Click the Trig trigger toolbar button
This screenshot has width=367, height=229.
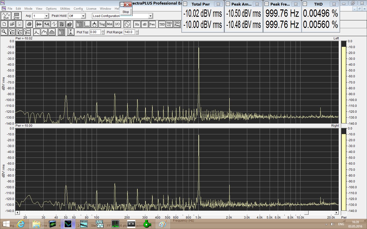[x=102, y=24]
